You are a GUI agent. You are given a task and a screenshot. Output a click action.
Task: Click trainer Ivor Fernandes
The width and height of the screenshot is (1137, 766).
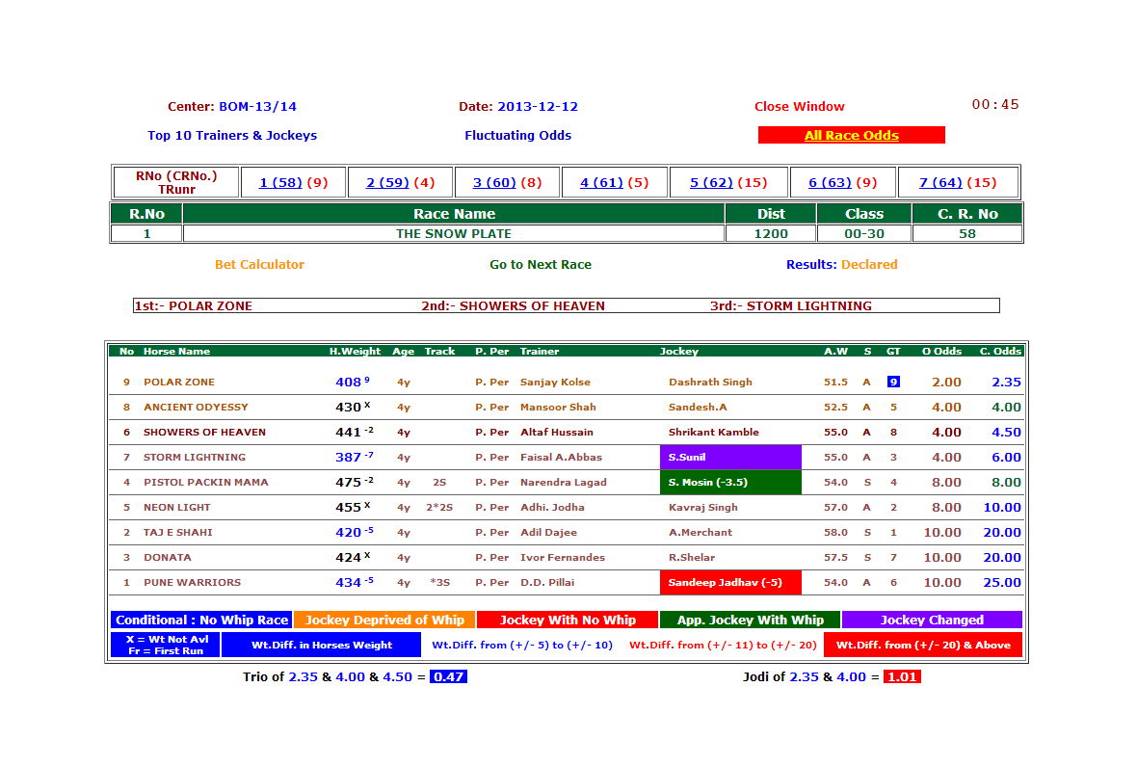[x=562, y=558]
